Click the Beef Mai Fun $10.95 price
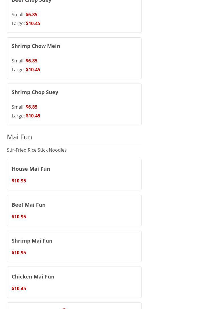 tap(19, 217)
